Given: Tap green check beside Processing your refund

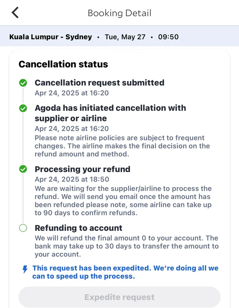Looking at the screenshot, I should pyautogui.click(x=23, y=169).
